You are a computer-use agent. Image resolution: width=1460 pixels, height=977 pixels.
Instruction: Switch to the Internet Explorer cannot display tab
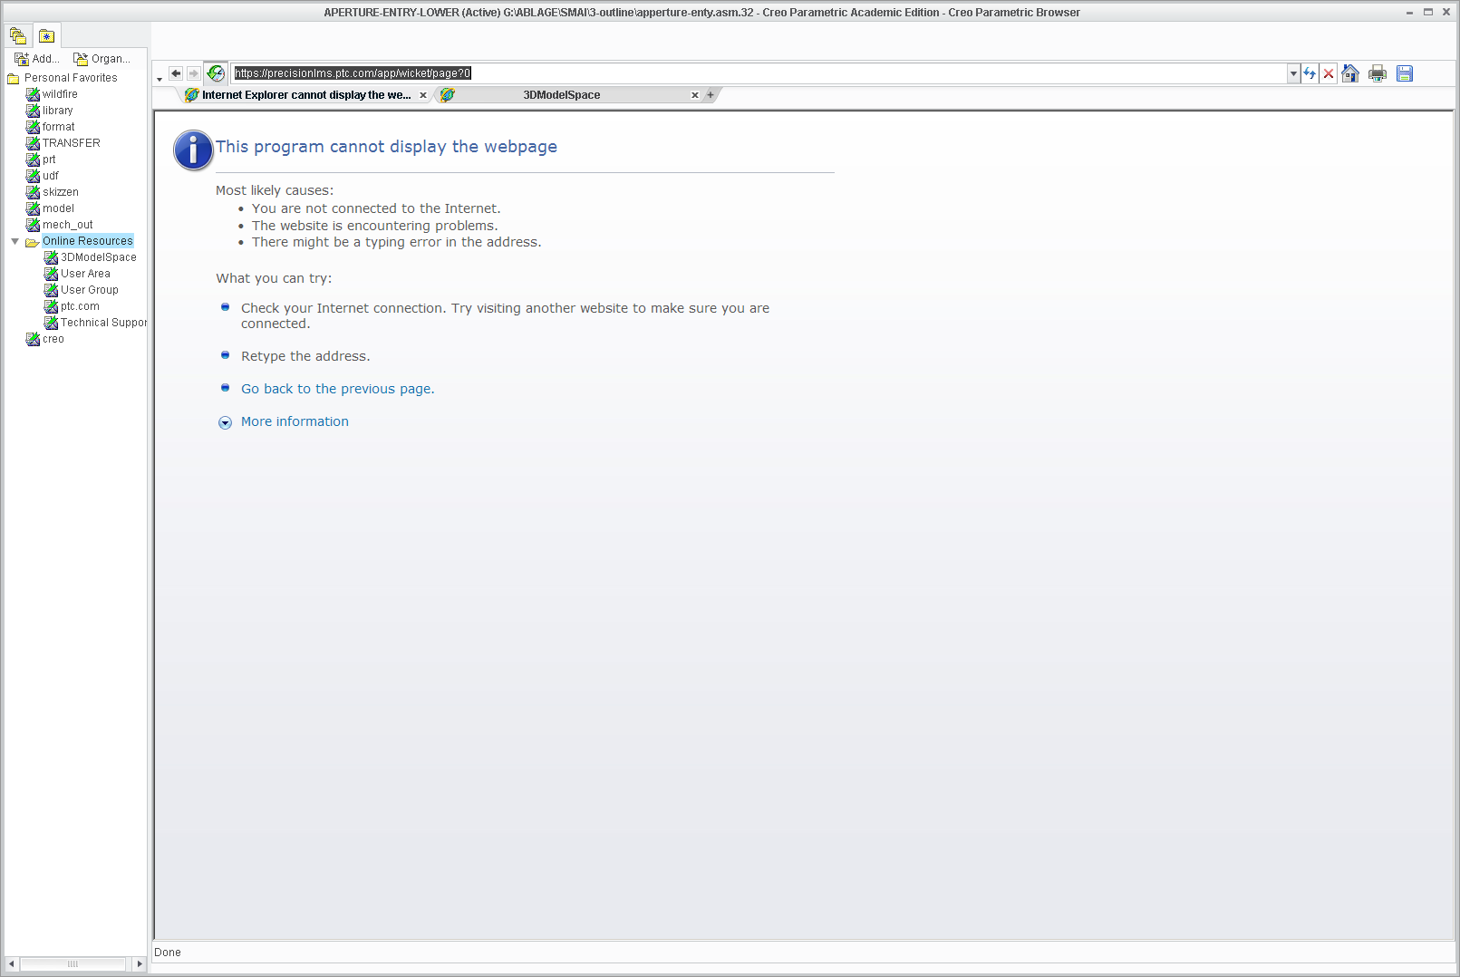(x=305, y=95)
